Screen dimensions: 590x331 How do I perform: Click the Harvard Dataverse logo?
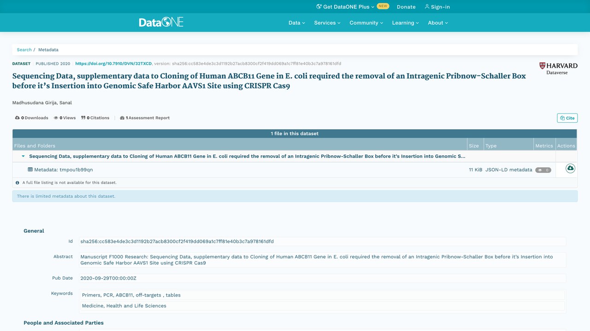pos(558,68)
